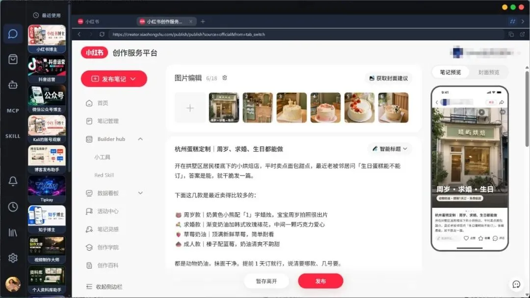Screen dimensions: 530x298
Task: Click the 小红书 logo
Action: tap(94, 52)
